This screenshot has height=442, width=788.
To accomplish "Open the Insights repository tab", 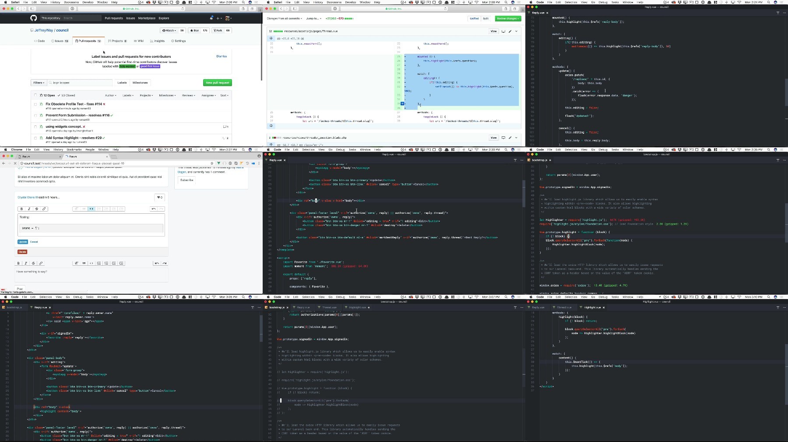I will click(158, 41).
